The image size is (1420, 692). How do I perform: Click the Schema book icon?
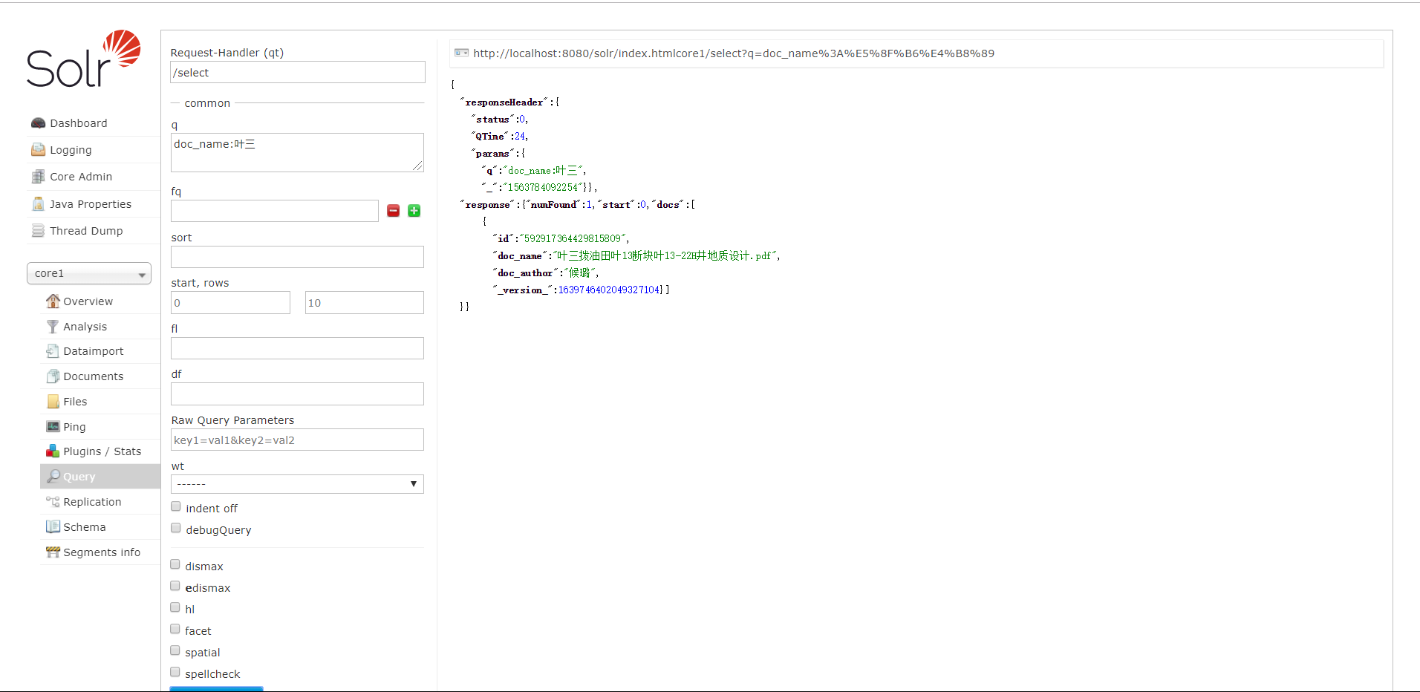53,527
